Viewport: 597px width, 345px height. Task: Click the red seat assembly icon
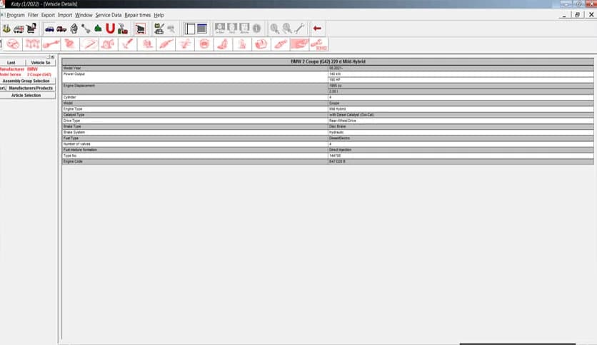223,44
